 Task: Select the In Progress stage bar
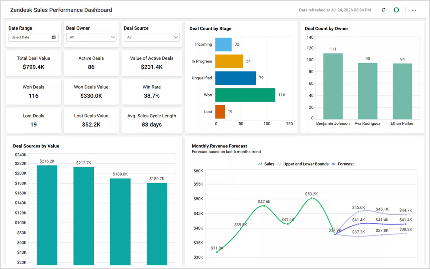229,61
